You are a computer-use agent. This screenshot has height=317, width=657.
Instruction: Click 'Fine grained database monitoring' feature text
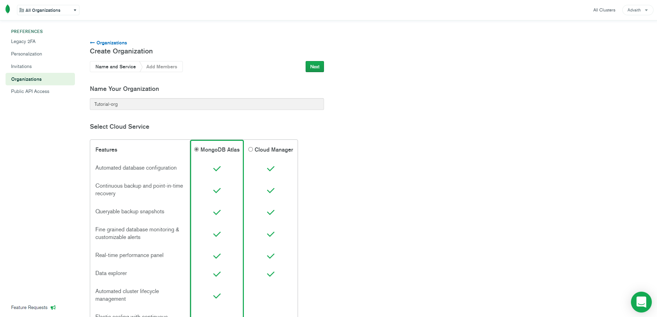click(x=137, y=233)
